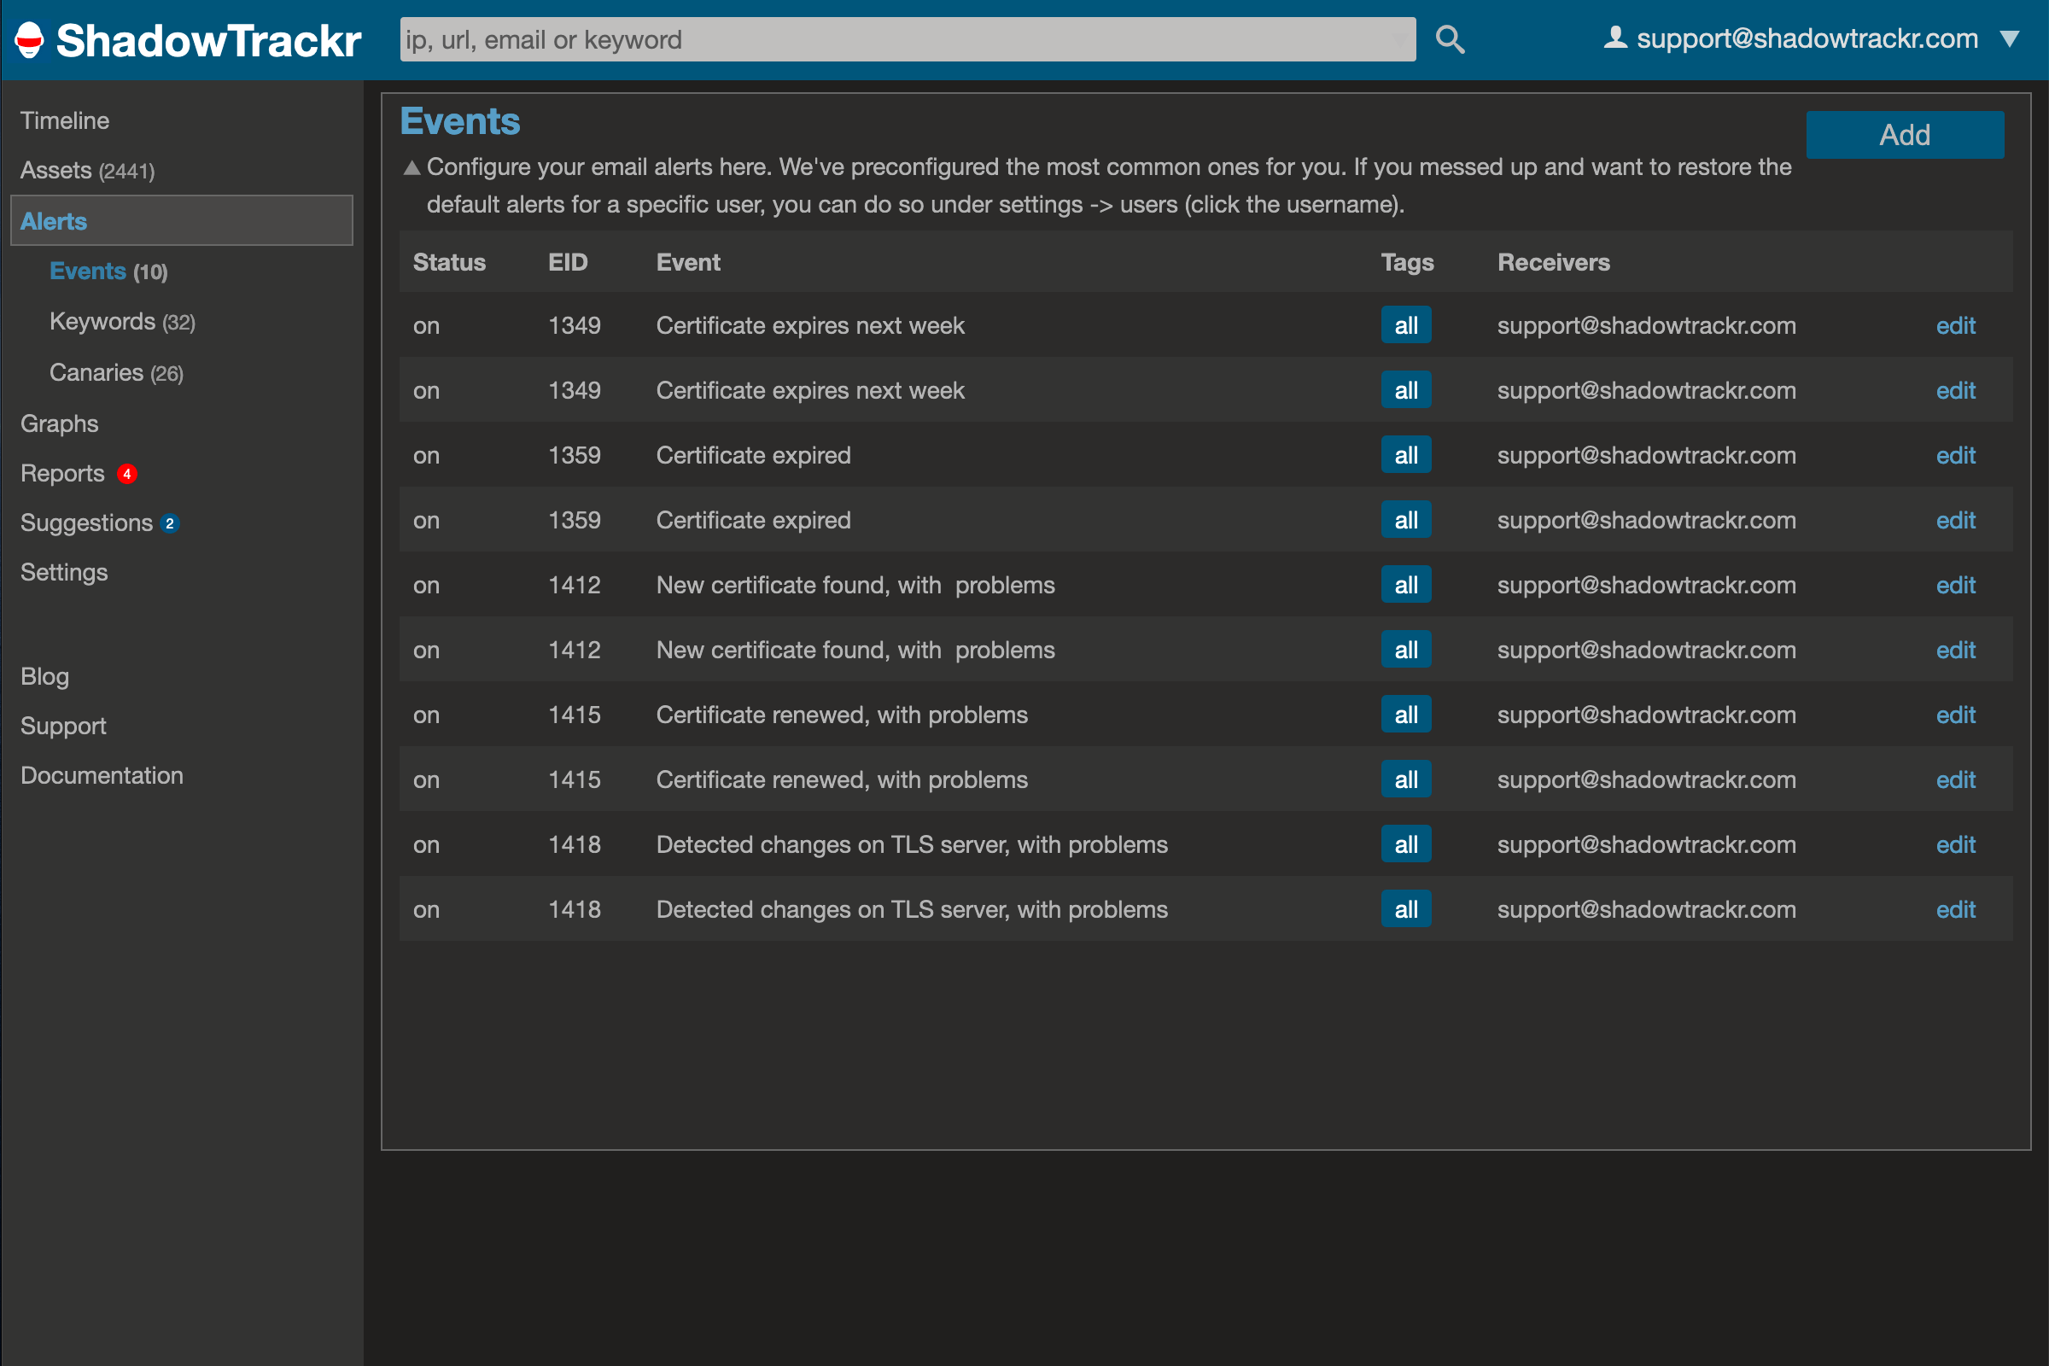Edit the Certificate expires next week alert
Viewport: 2049px width, 1366px height.
1955,325
